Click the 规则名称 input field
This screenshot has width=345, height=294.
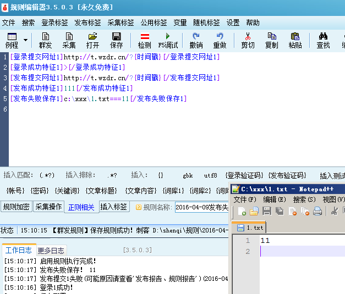click(x=201, y=207)
